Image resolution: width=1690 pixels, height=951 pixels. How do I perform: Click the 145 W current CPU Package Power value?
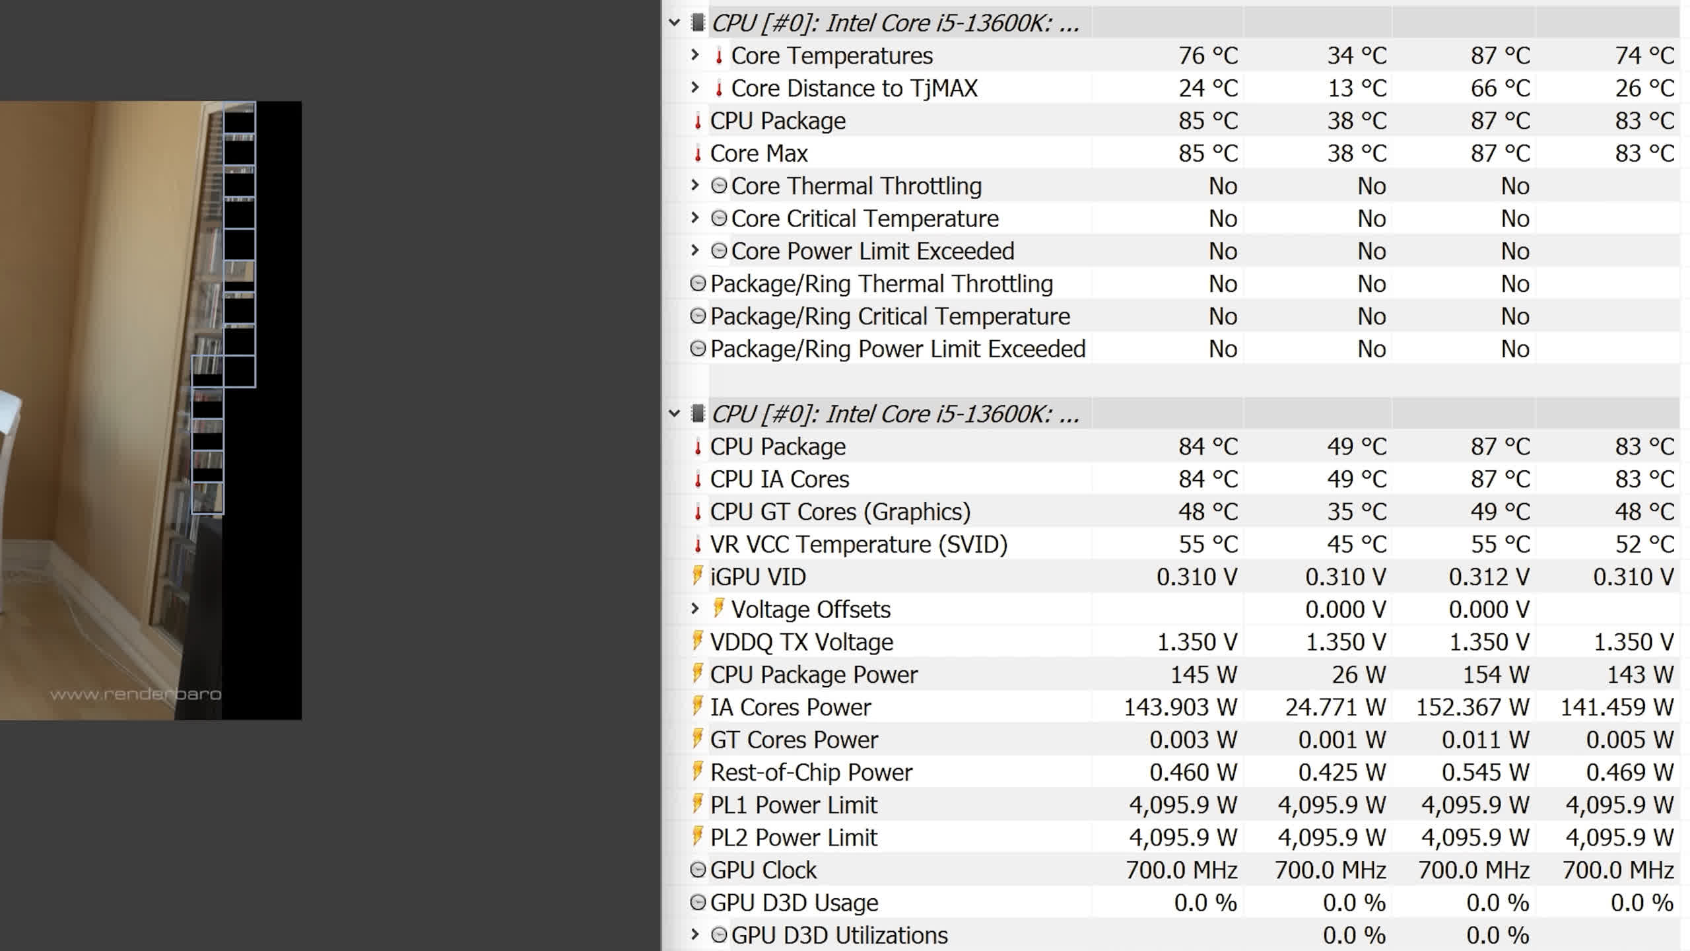coord(1203,675)
